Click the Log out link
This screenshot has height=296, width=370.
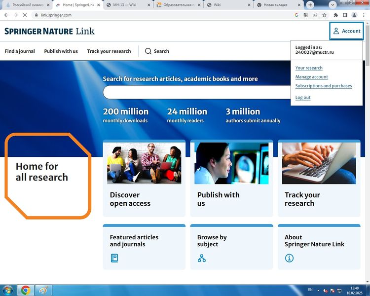click(303, 98)
